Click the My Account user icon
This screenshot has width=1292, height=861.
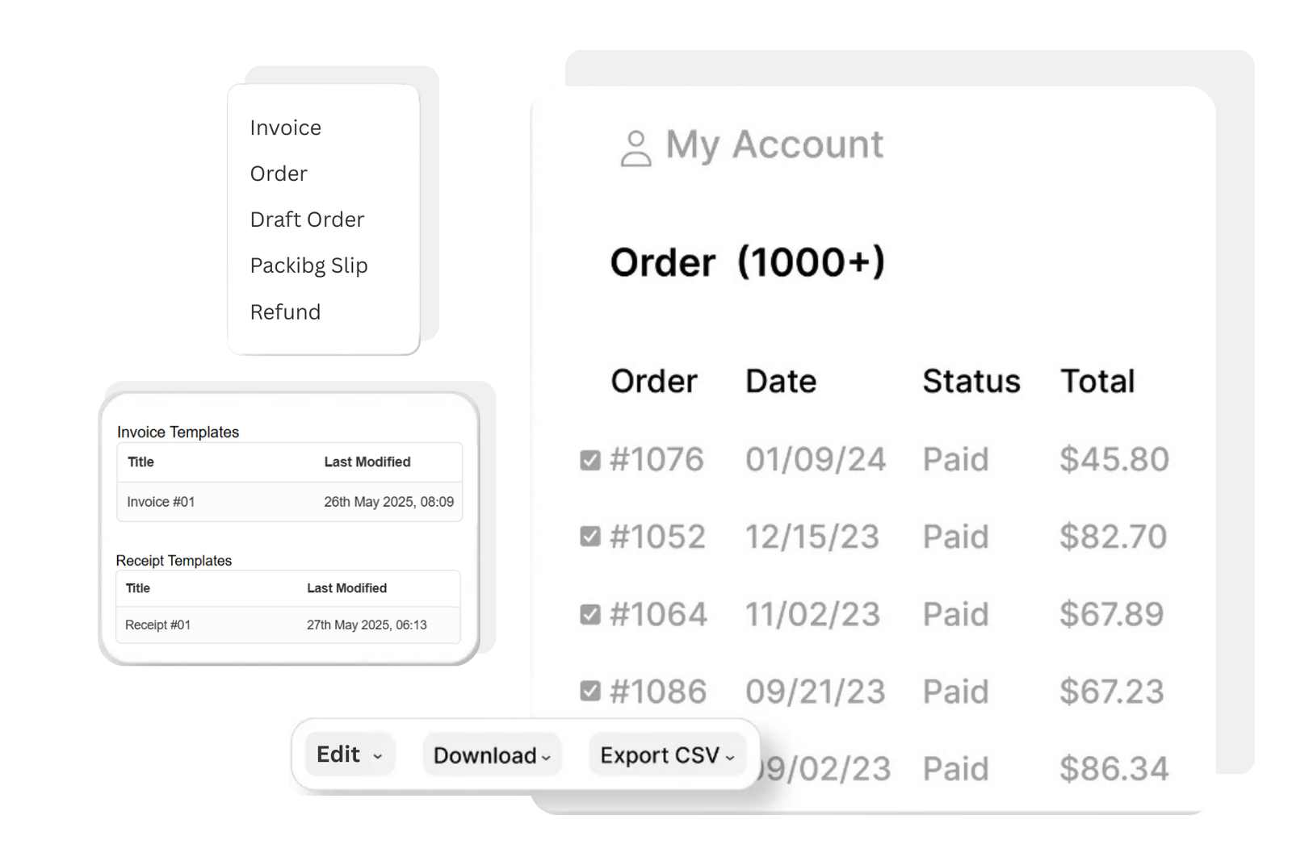(x=636, y=148)
